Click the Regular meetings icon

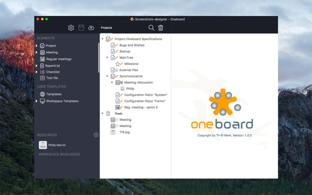pos(42,59)
